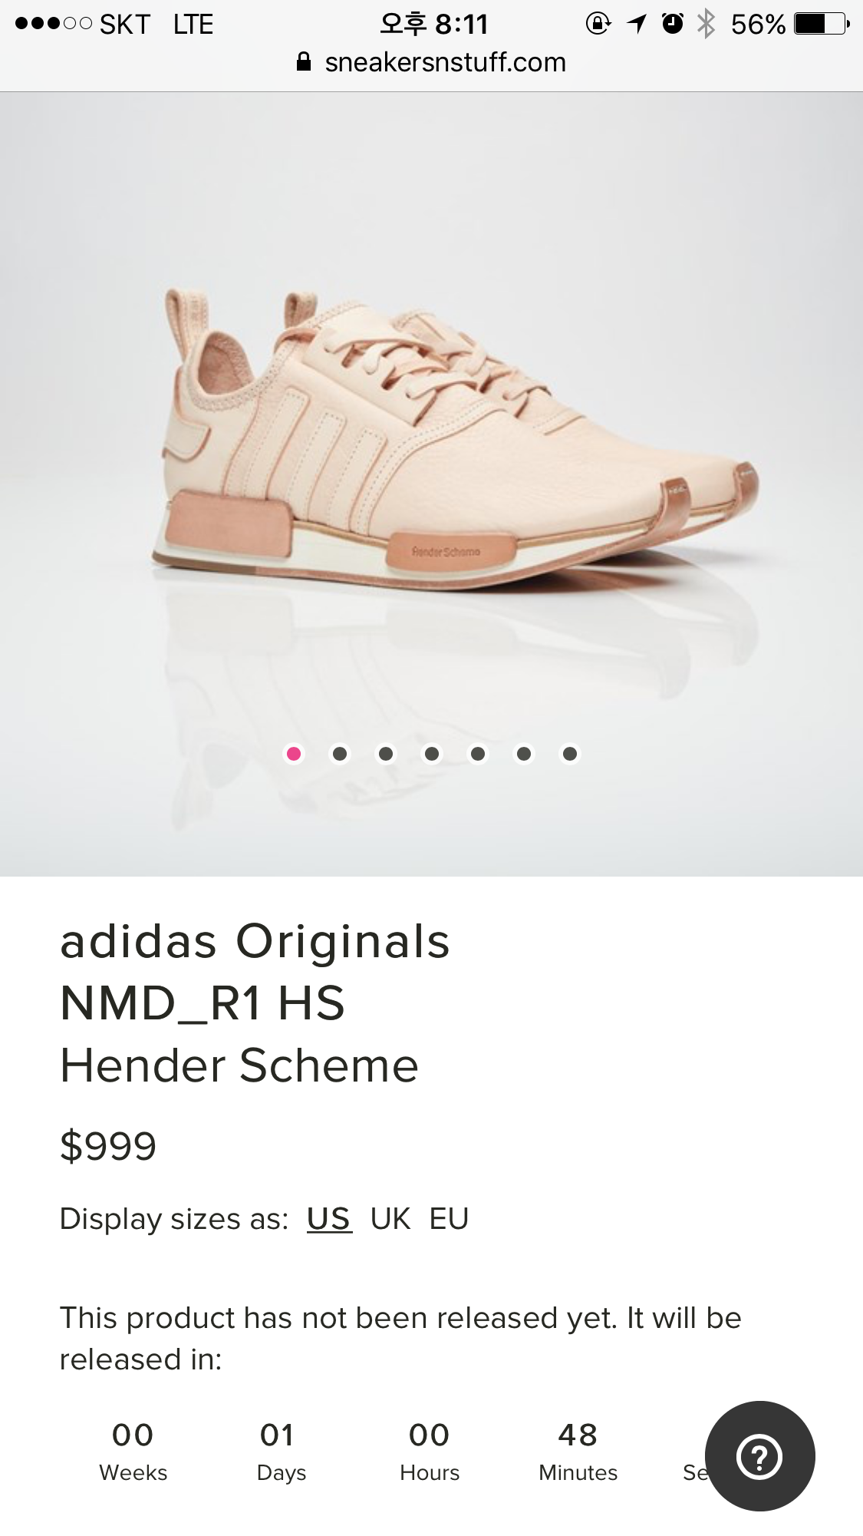Tap the Bluetooth status icon
The height and width of the screenshot is (1536, 863).
coord(706,24)
